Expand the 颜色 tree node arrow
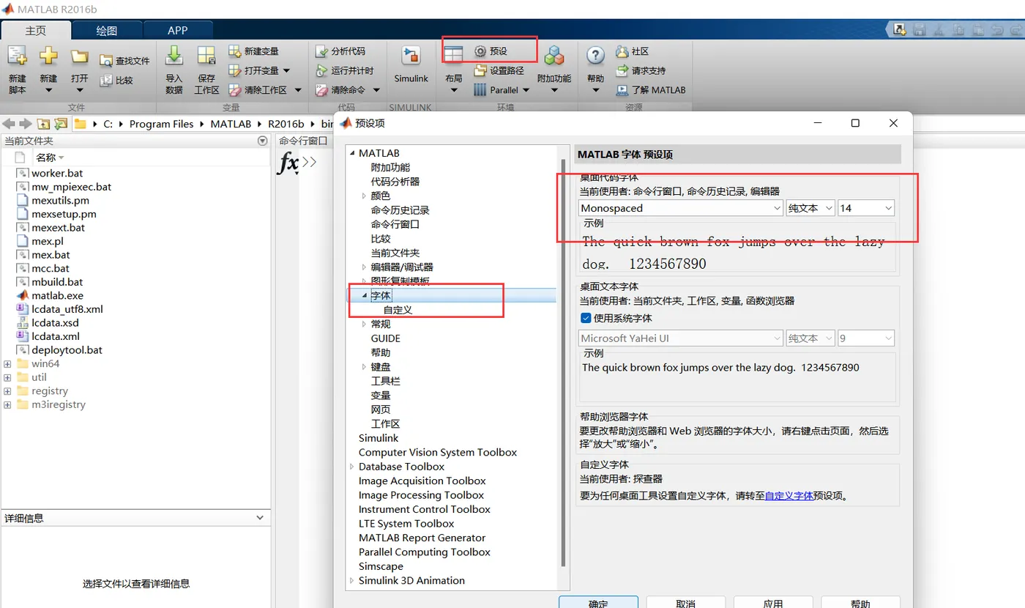1025x608 pixels. pos(364,196)
